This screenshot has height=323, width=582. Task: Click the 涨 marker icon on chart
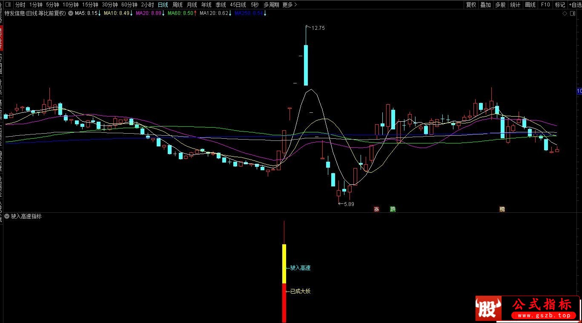376,209
